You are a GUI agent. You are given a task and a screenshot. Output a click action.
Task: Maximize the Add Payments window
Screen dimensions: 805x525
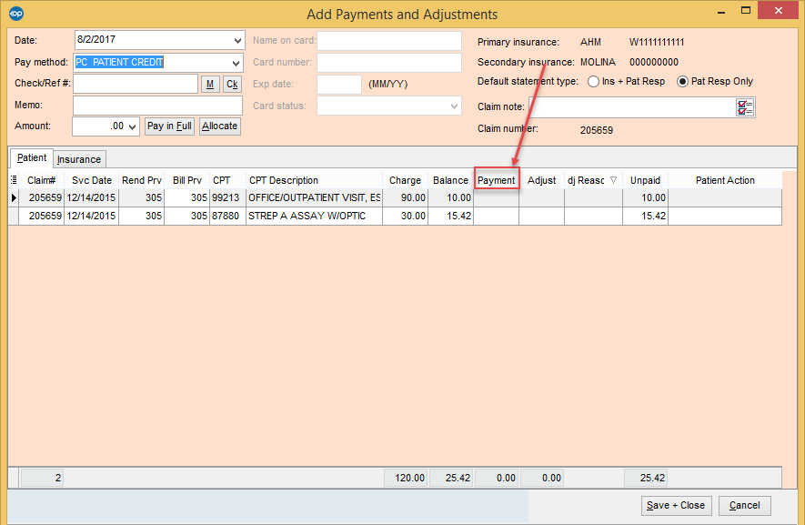[746, 10]
